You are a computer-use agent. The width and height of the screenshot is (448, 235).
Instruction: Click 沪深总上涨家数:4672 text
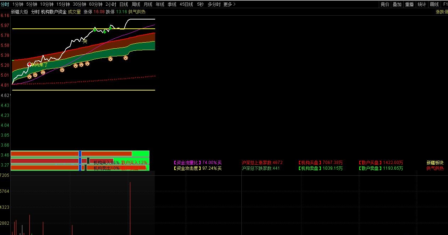262,163
